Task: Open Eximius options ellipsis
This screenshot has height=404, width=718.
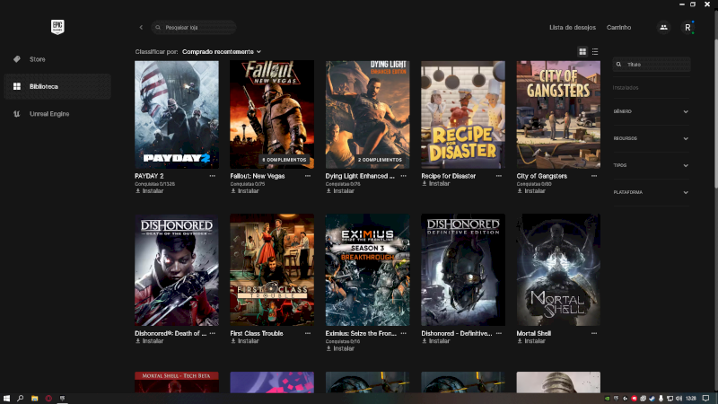Action: (403, 333)
